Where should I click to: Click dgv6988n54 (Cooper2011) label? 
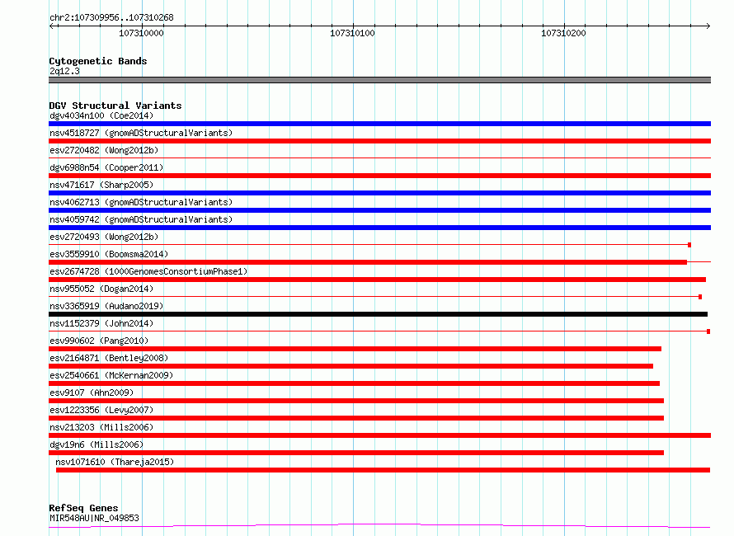pyautogui.click(x=106, y=167)
